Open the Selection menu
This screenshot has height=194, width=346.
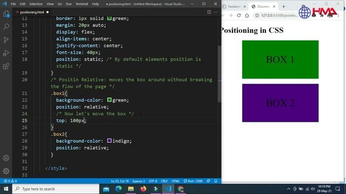[36, 4]
